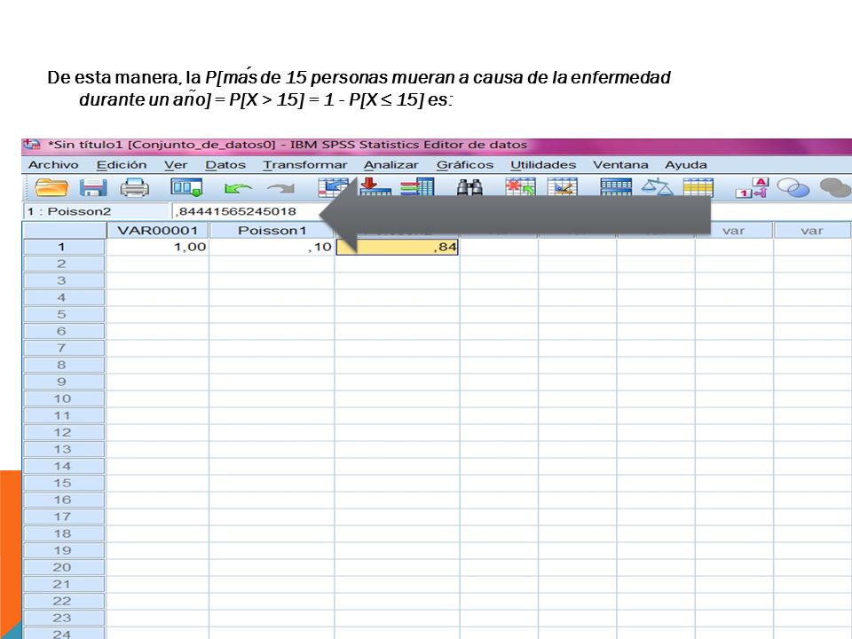Image resolution: width=852 pixels, height=639 pixels.
Task: Click the green Undo arrow icon
Action: coord(238,188)
